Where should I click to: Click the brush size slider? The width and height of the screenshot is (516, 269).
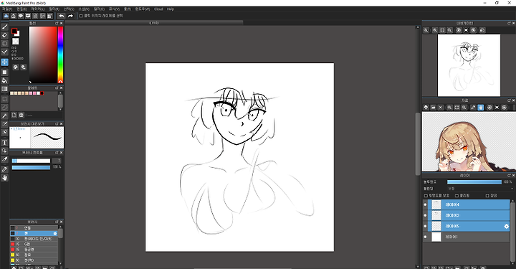31,161
